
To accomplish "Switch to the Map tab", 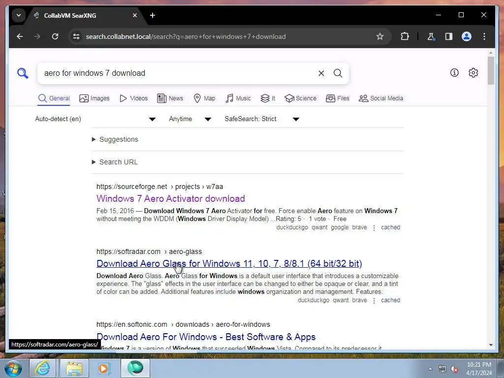I will click(x=204, y=98).
